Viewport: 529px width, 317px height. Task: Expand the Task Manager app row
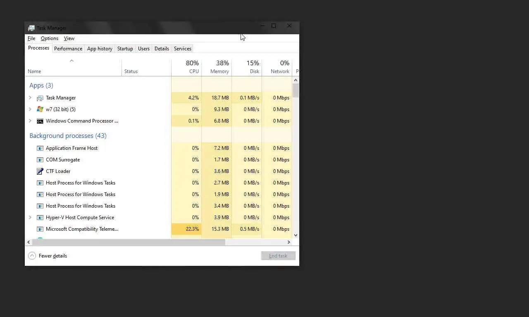30,98
